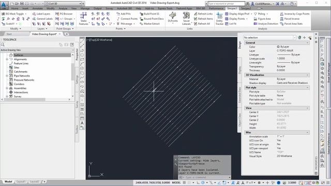Switch to Layout1 tab
This screenshot has width=331, height=186.
[x=21, y=181]
